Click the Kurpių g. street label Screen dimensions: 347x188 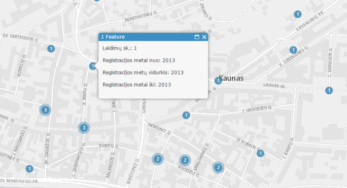pyautogui.click(x=109, y=146)
